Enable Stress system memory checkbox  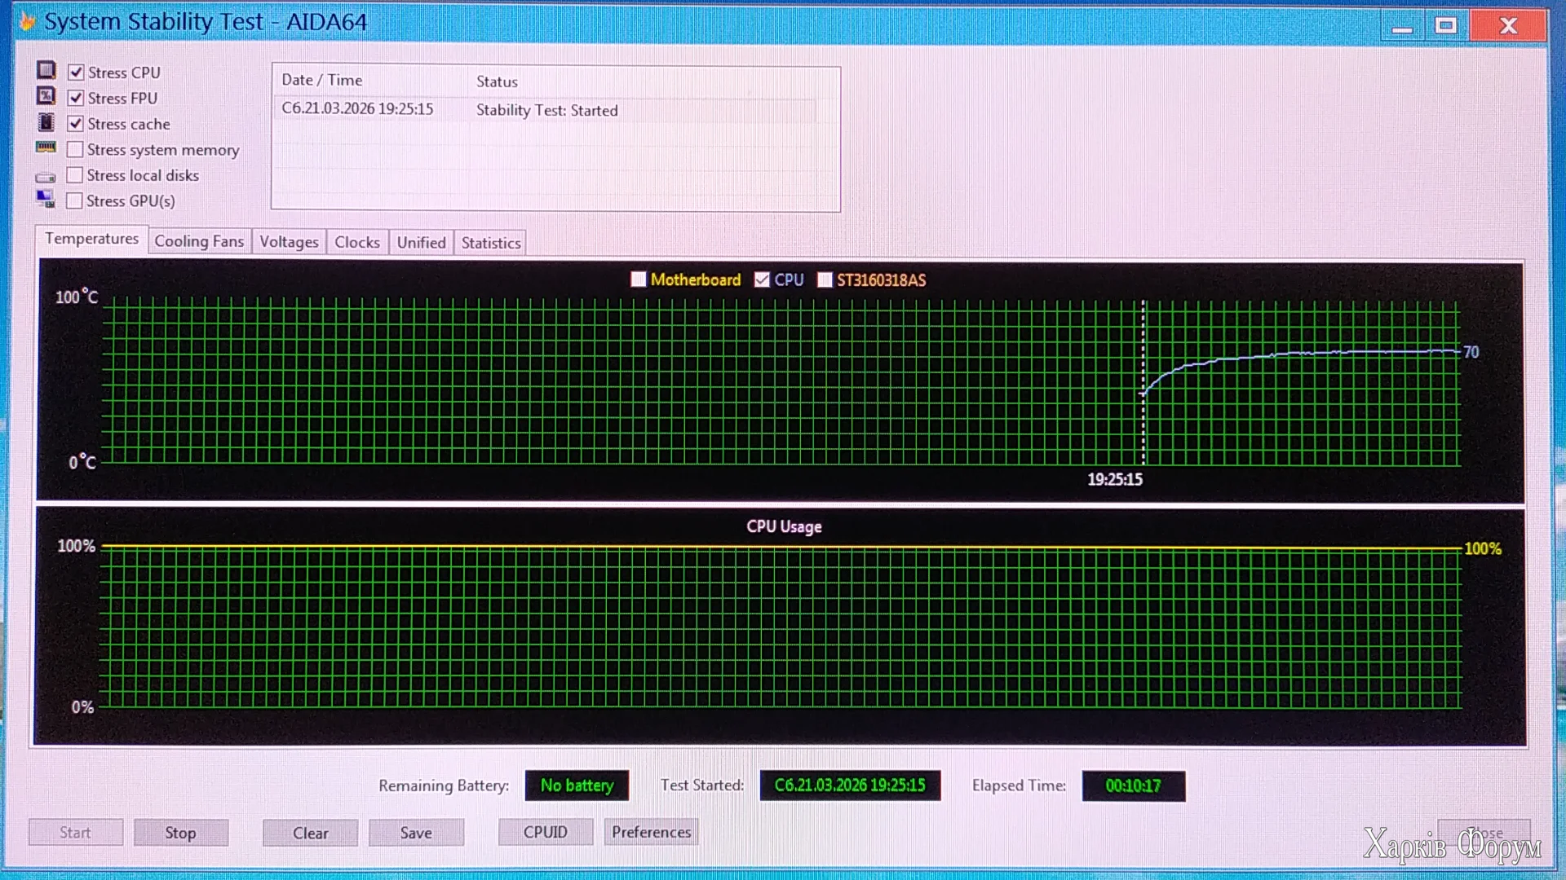(75, 150)
